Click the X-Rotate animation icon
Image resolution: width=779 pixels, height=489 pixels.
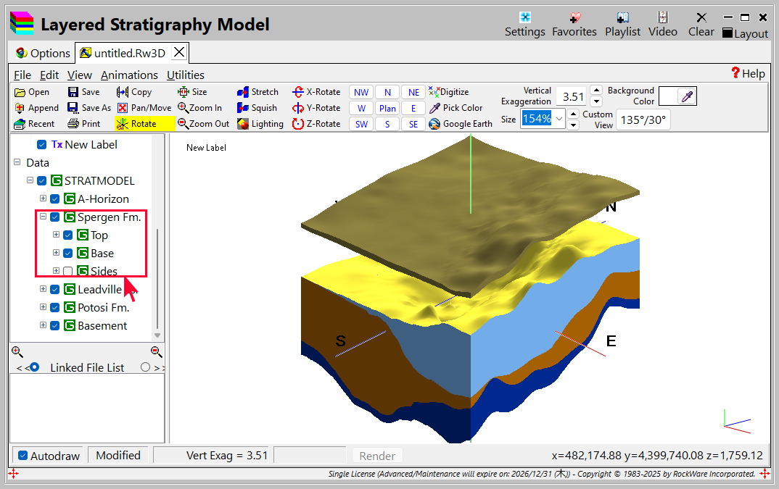[x=298, y=92]
